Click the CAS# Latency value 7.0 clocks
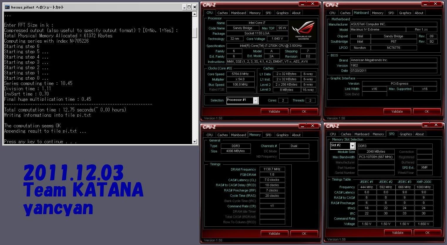Viewport: 447px width, 245px height. coord(272,180)
